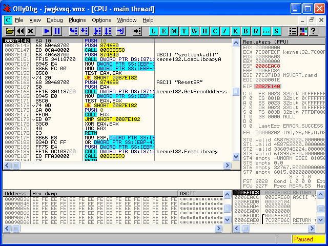Open Windows list with W button
Screen dimensions: 328x246
[194, 31]
